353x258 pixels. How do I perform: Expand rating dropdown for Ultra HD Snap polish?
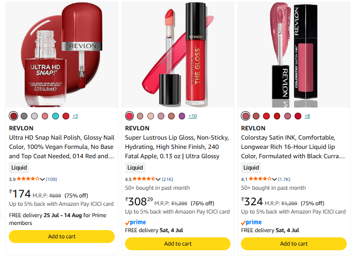click(x=42, y=179)
